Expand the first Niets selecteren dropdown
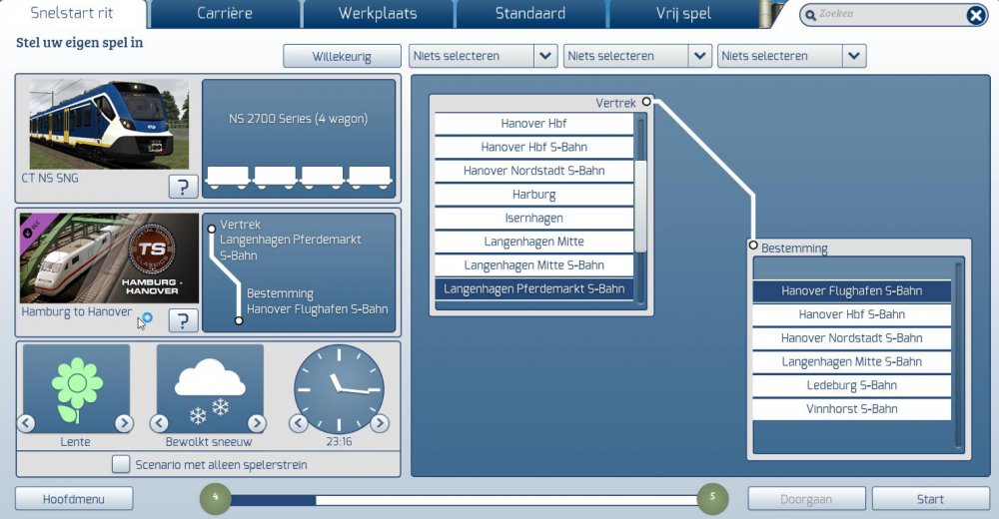The image size is (999, 519). [545, 56]
